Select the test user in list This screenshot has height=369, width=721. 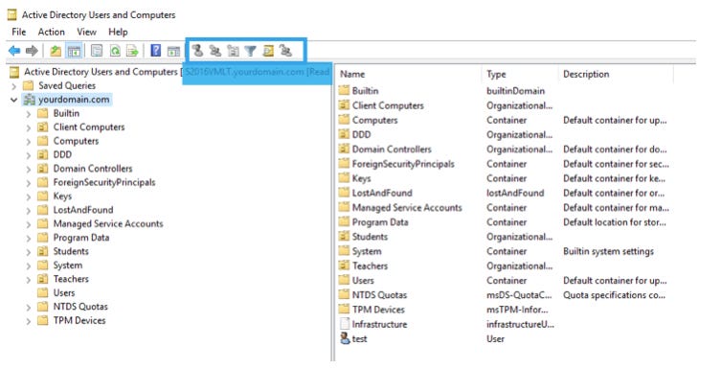coord(360,338)
